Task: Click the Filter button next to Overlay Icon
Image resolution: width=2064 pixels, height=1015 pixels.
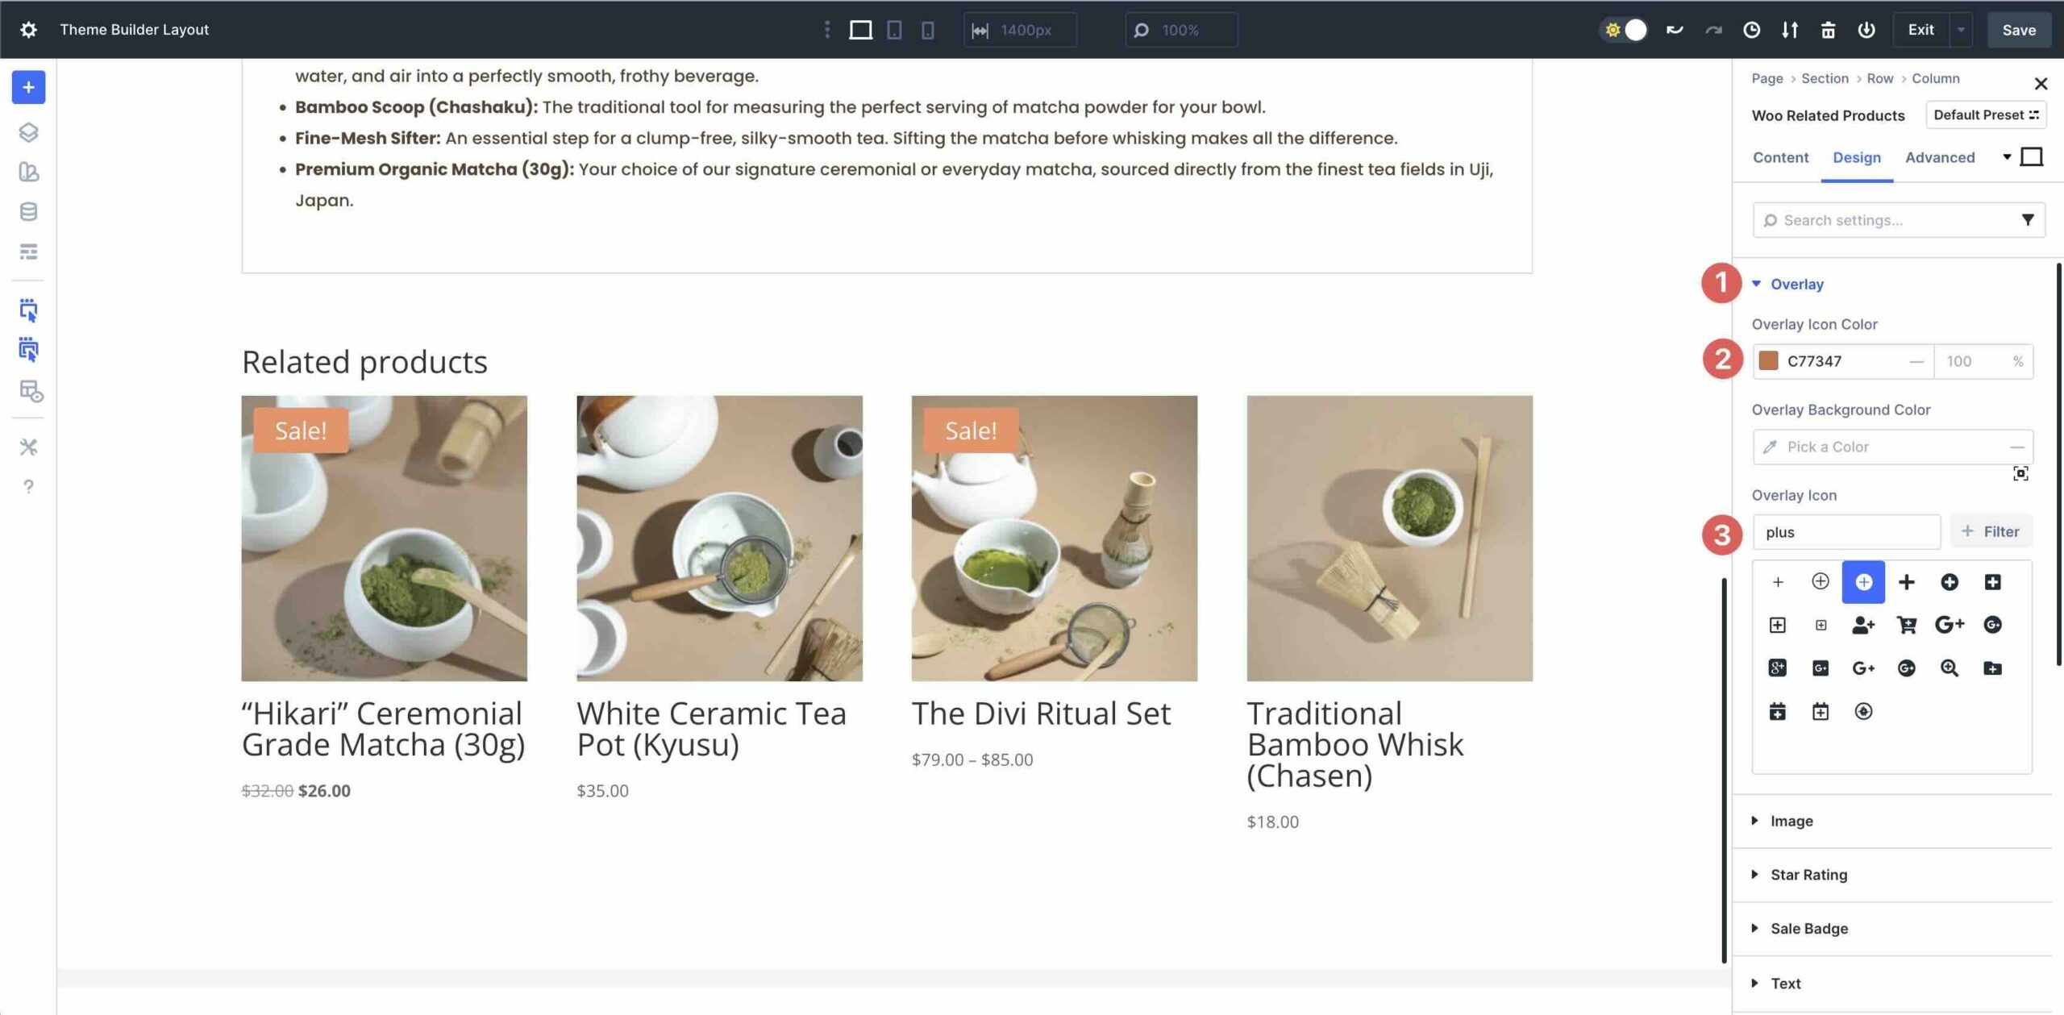Action: click(x=1991, y=531)
